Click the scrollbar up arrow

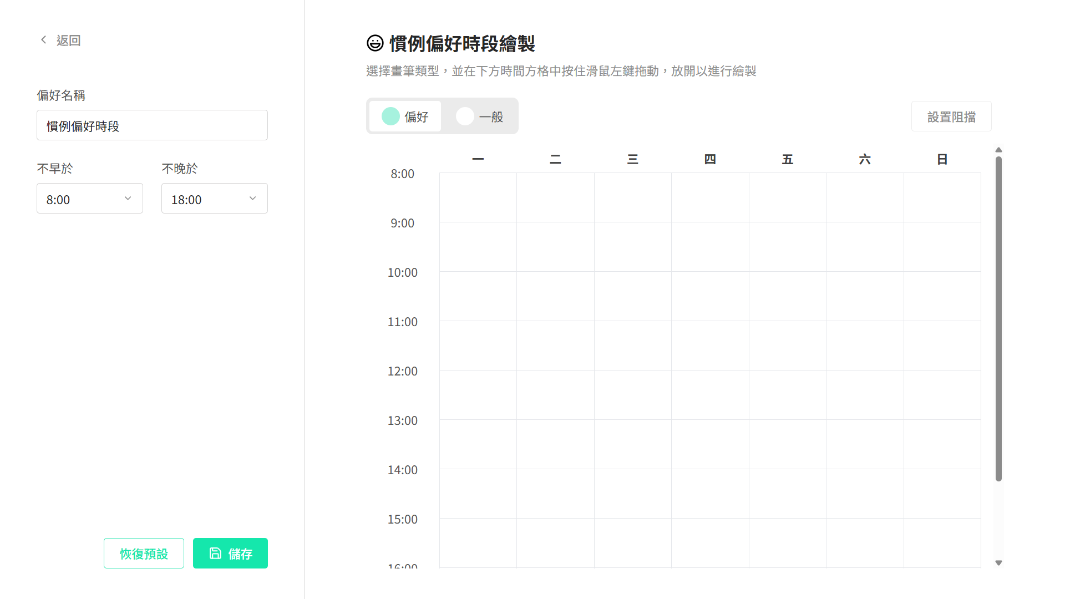(998, 150)
